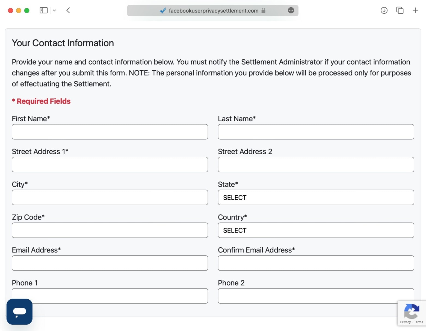Open a new tab with plus icon
The image size is (426, 331).
(x=415, y=10)
